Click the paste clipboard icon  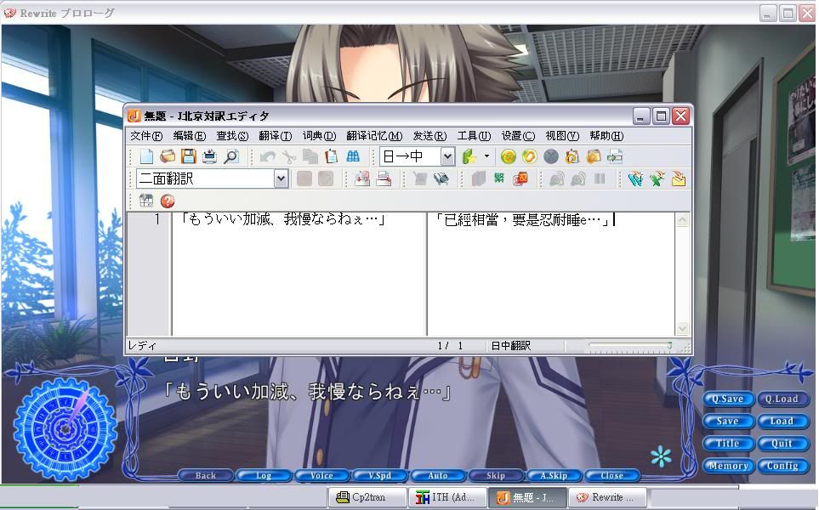coord(332,156)
